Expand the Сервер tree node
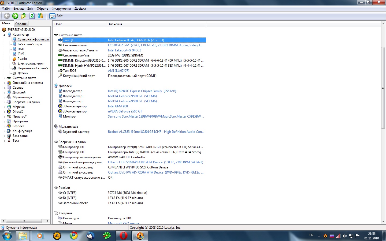The width and height of the screenshot is (386, 241). [4, 88]
